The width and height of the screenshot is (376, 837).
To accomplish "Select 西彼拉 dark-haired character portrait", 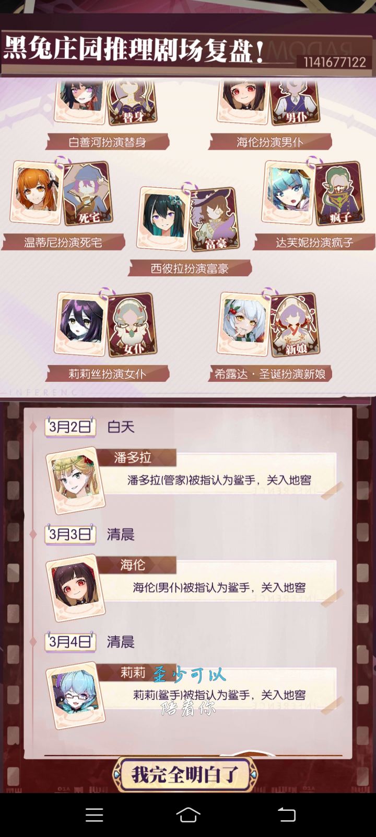I will 164,218.
